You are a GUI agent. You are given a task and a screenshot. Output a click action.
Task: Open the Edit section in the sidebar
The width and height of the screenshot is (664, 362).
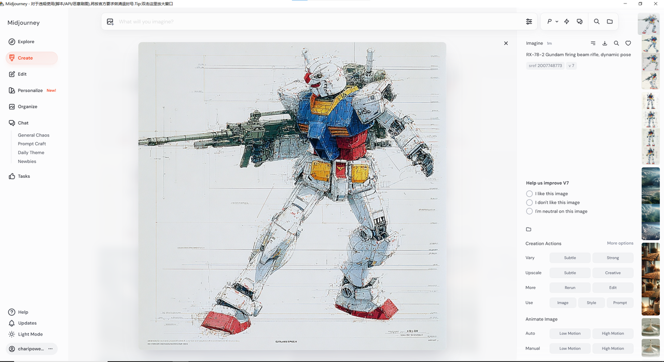pos(18,74)
